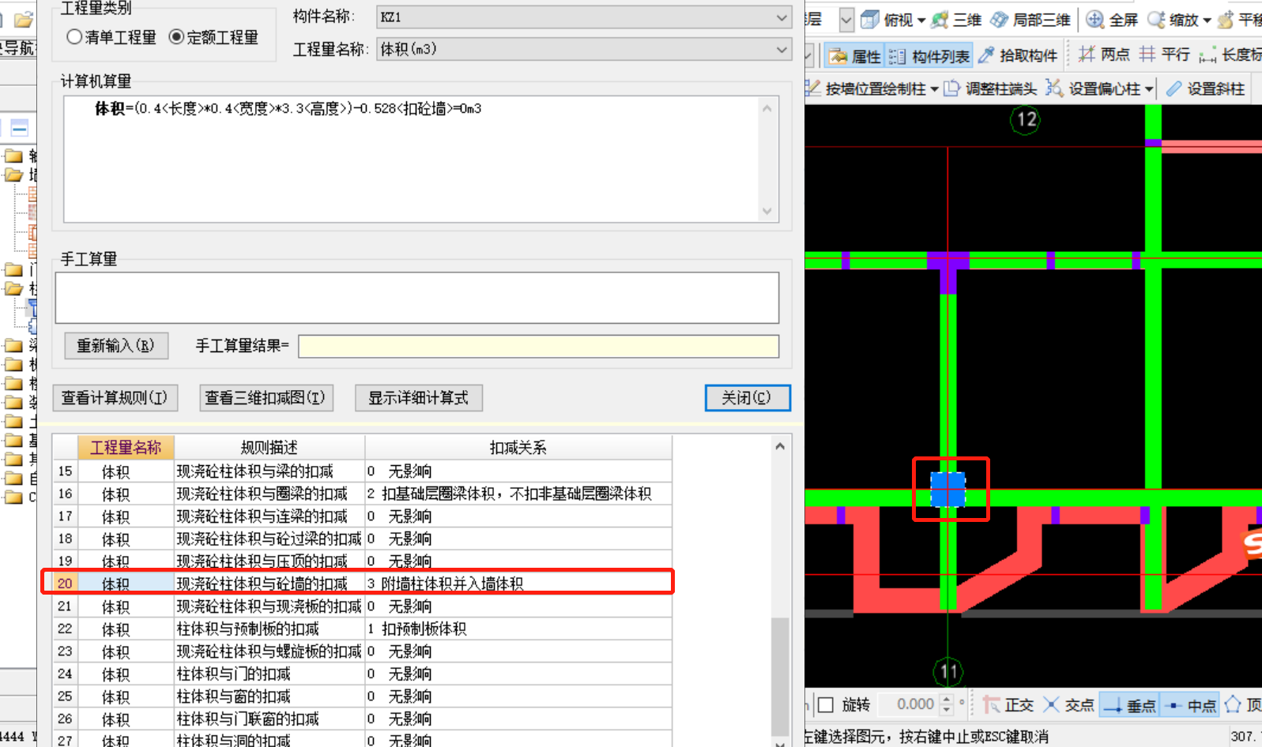Open 工程量名称 体积(m3) dropdown

583,49
